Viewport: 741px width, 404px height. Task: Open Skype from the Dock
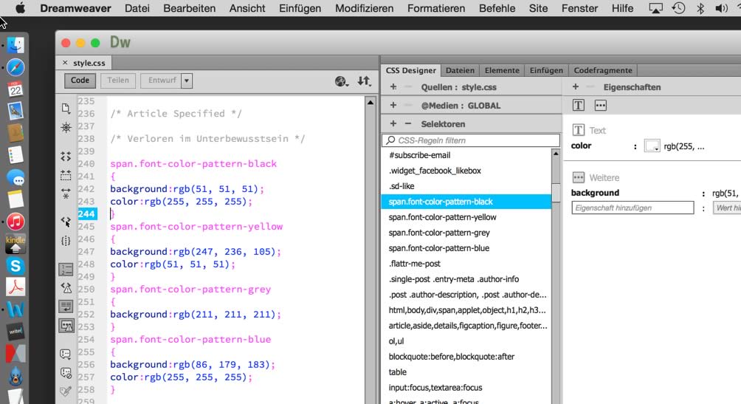point(15,266)
